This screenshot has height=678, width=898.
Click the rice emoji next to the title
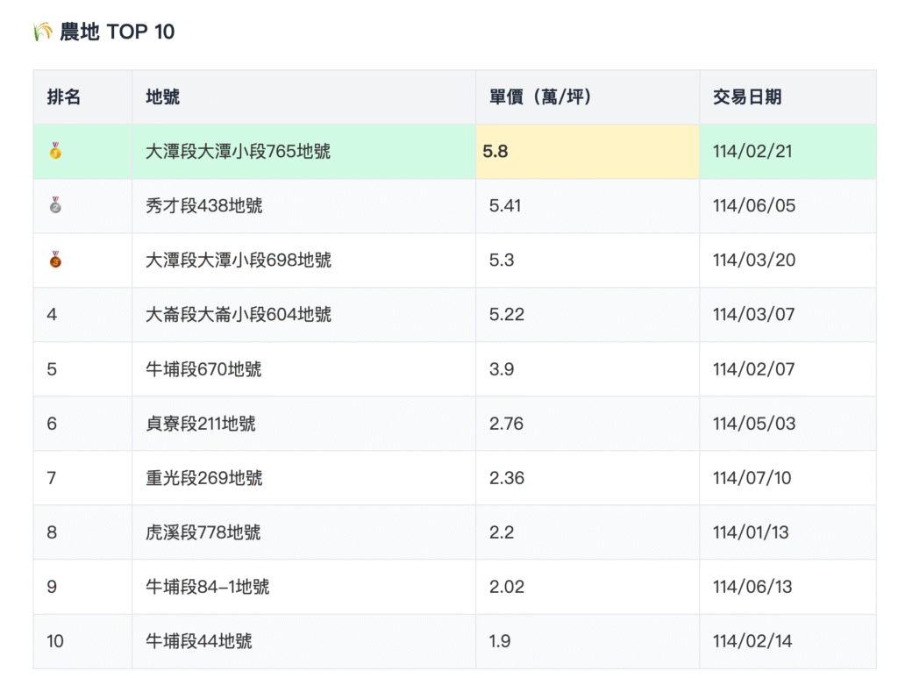click(39, 31)
